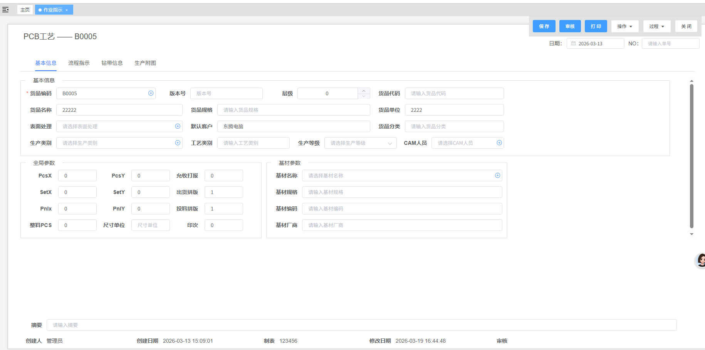Click calendar icon in date field
The width and height of the screenshot is (705, 350).
[x=573, y=44]
